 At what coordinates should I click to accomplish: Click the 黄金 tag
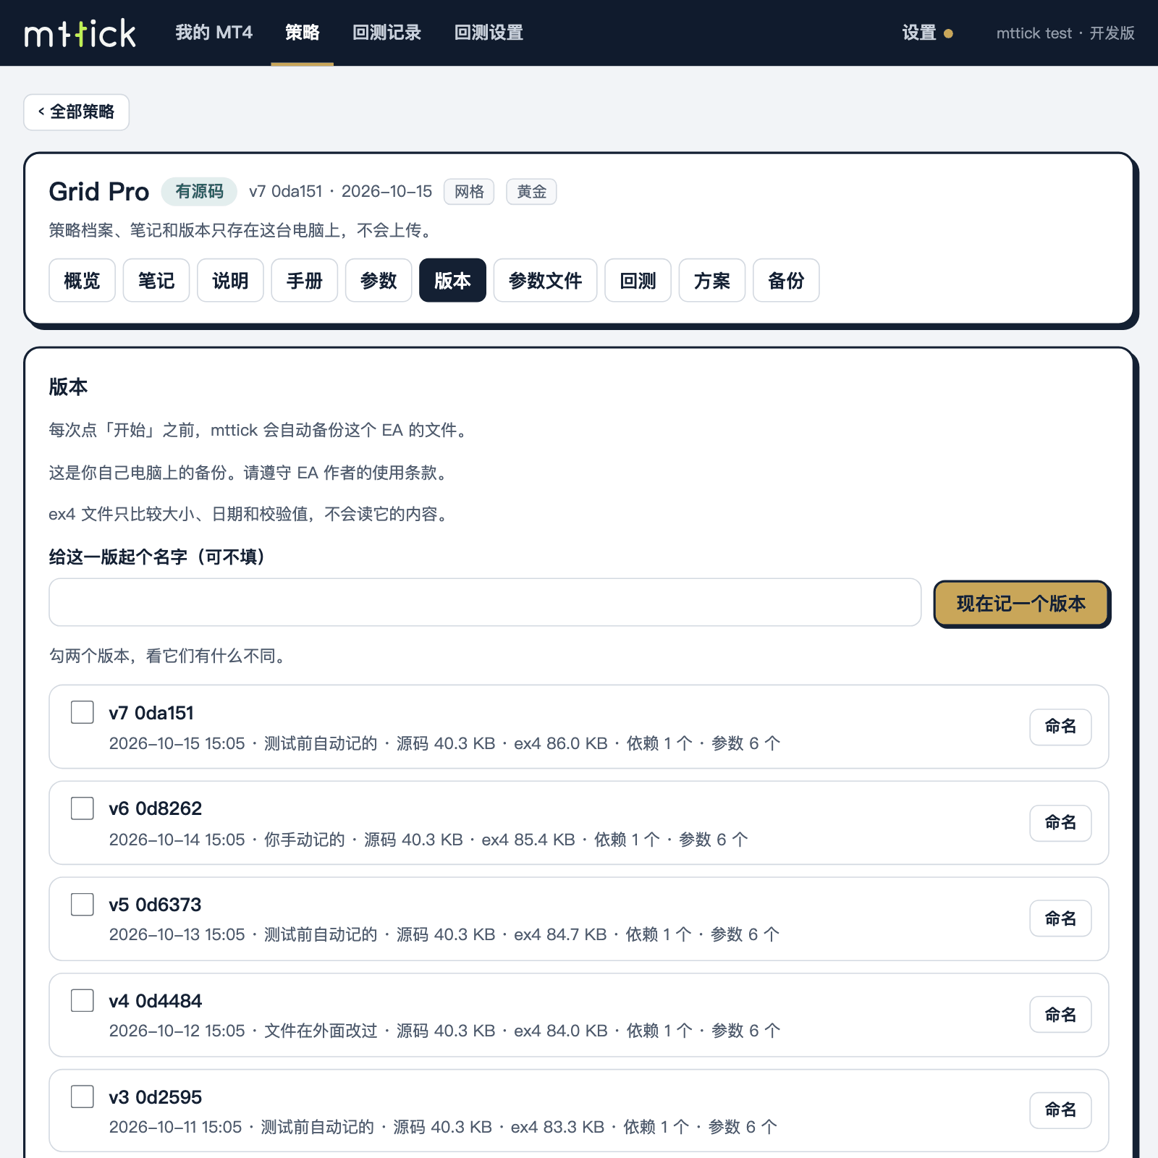(x=531, y=192)
